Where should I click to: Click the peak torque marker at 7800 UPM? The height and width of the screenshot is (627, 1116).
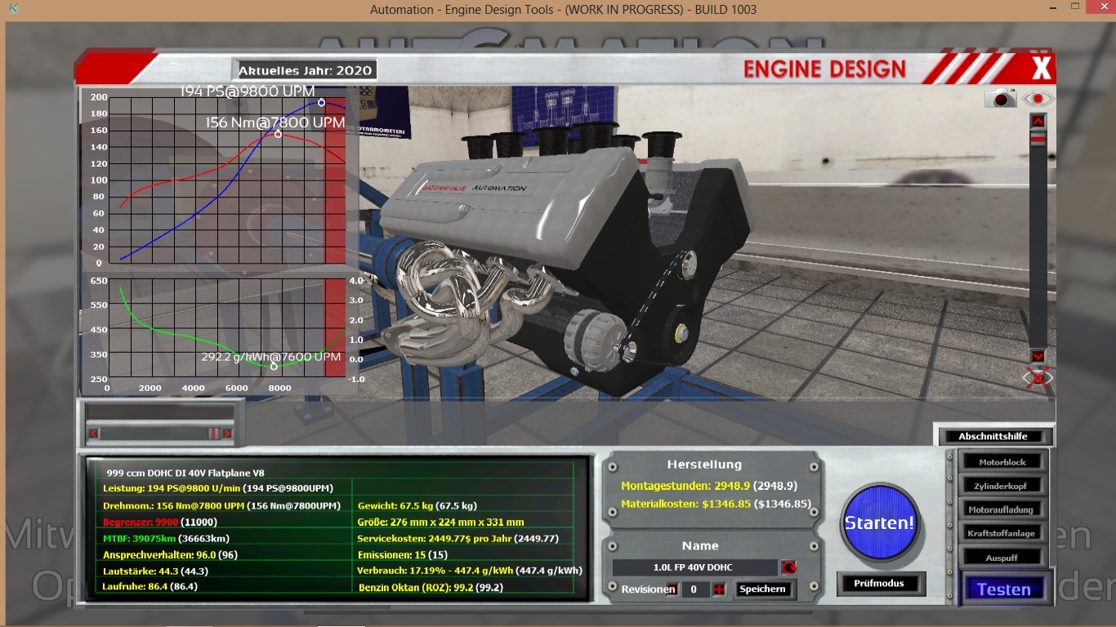coord(278,134)
